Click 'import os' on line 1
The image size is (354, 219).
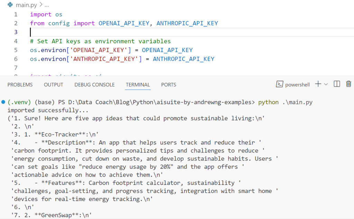pos(46,14)
